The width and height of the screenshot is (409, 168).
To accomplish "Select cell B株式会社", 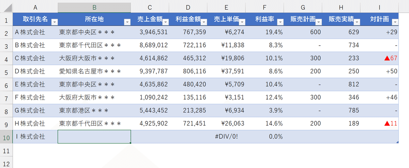I will pos(35,45).
